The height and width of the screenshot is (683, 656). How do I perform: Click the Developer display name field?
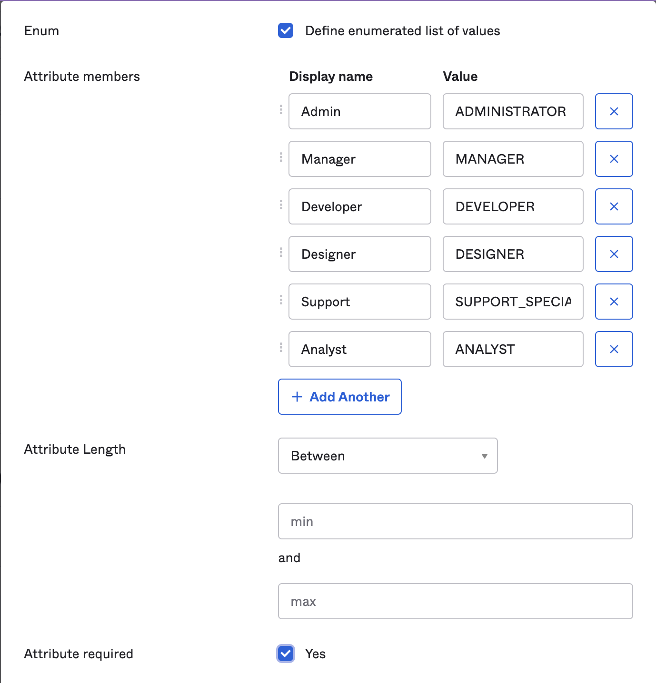359,206
